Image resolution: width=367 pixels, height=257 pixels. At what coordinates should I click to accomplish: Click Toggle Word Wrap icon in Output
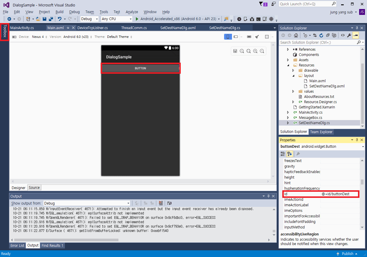169,203
